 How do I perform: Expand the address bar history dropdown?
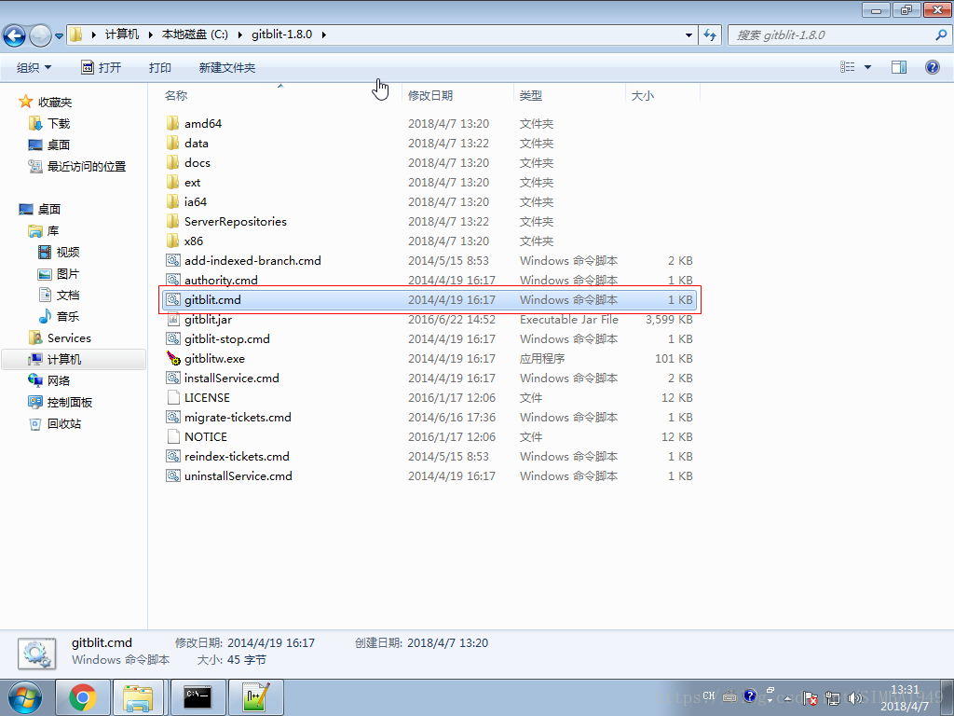[688, 35]
